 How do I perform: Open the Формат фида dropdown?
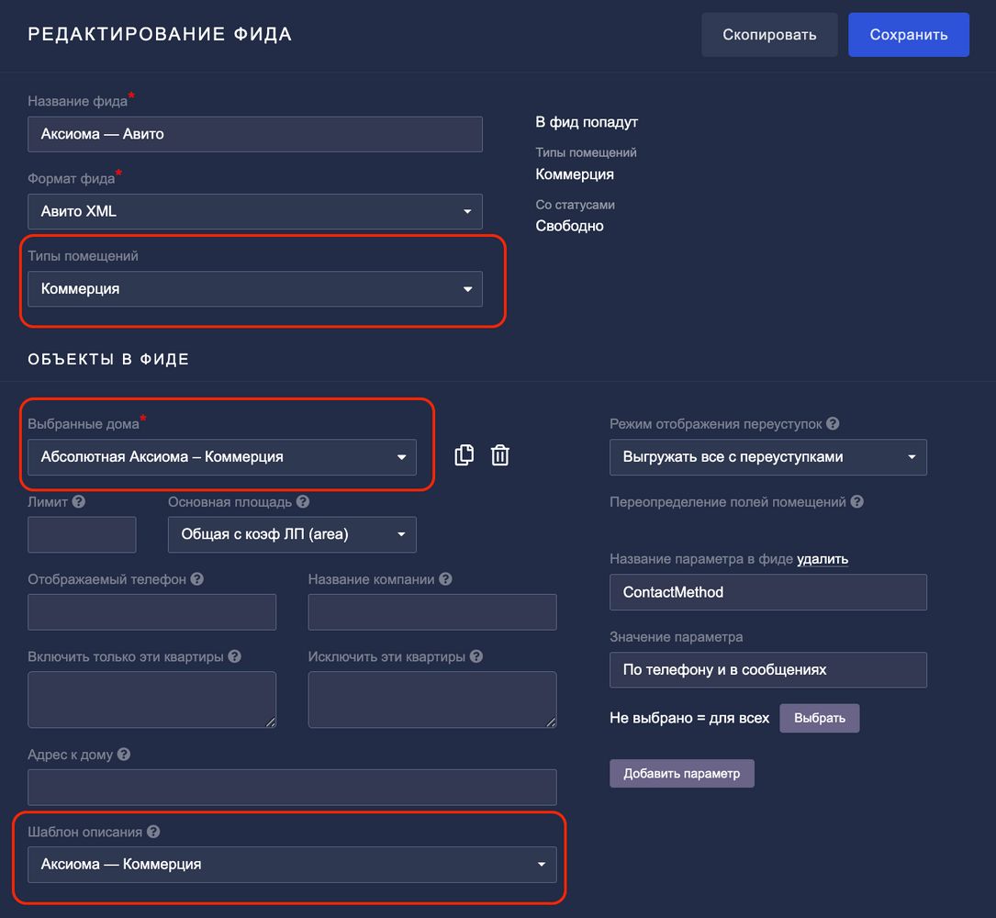point(254,211)
